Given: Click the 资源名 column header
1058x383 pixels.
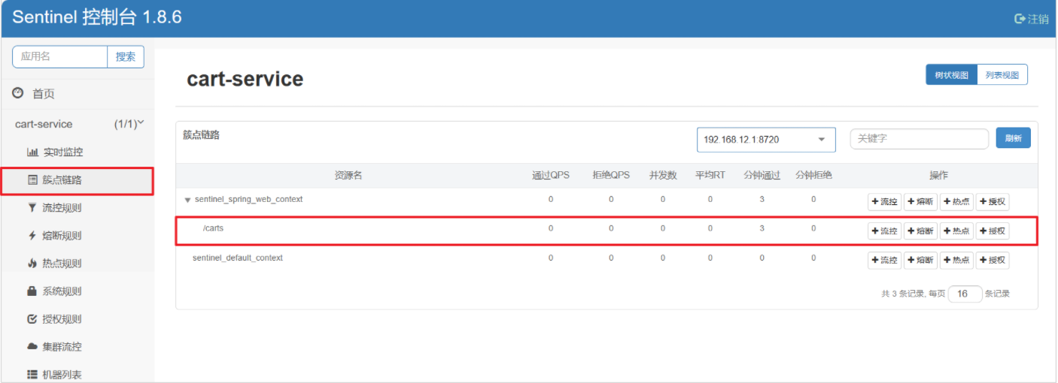Looking at the screenshot, I should (x=348, y=175).
